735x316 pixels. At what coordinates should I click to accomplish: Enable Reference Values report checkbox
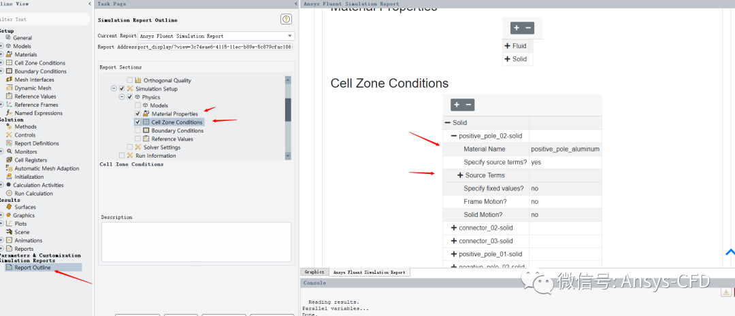click(137, 139)
